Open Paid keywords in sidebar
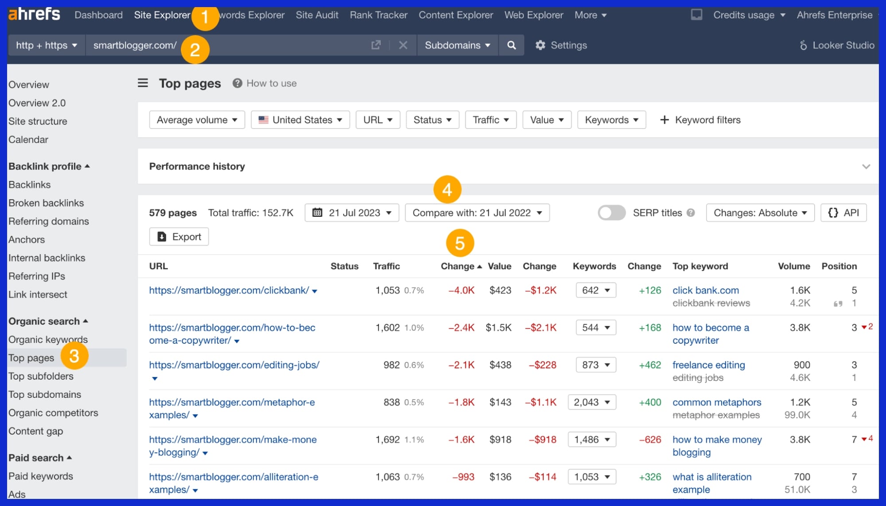Image resolution: width=886 pixels, height=506 pixels. 41,476
